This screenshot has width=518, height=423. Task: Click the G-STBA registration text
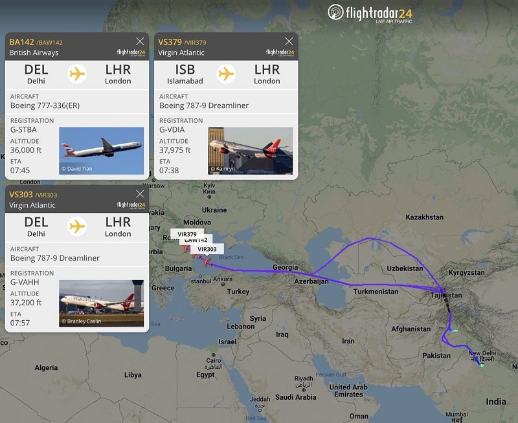[23, 129]
